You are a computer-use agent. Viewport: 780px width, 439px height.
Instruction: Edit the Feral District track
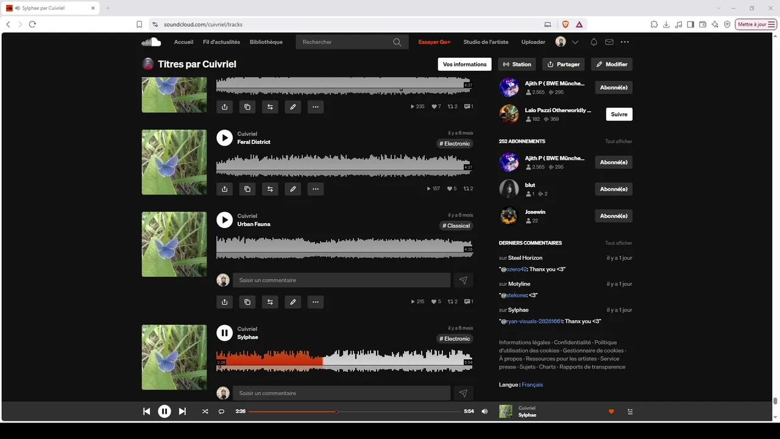pyautogui.click(x=293, y=189)
